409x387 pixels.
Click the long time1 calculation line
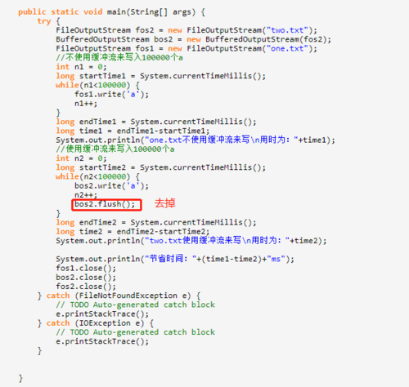(133, 131)
